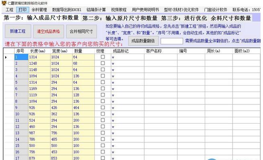Toggle 纹理 checkbox in row 2
Image resolution: width=263 pixels, height=160 pixels.
point(103,63)
